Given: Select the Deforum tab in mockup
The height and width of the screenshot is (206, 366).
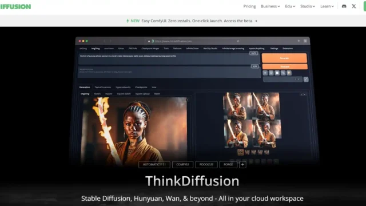Looking at the screenshot, I should pyautogui.click(x=177, y=49).
